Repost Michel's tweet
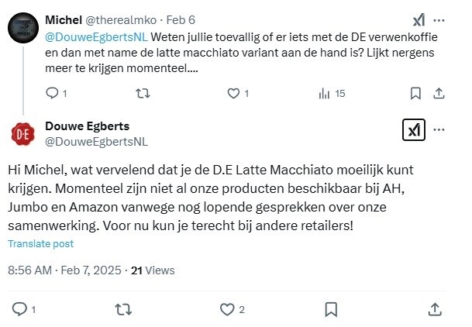The width and height of the screenshot is (472, 327). coord(143,94)
